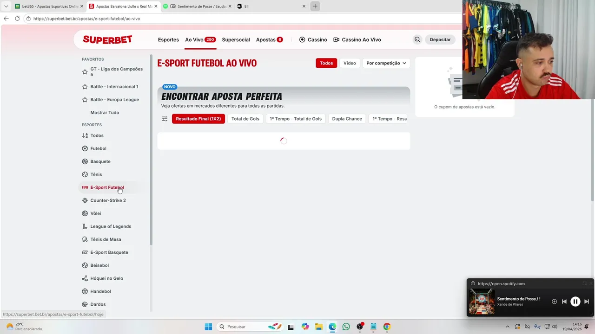Open Cassino in top navigation
Image resolution: width=595 pixels, height=334 pixels.
(313, 40)
